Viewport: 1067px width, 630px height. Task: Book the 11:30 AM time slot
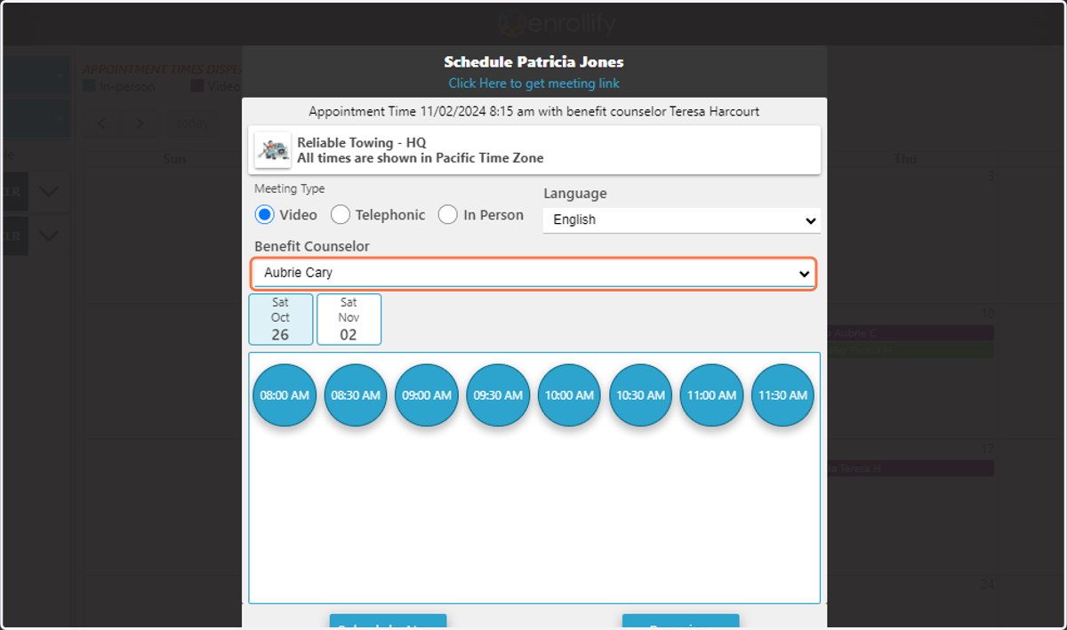782,395
